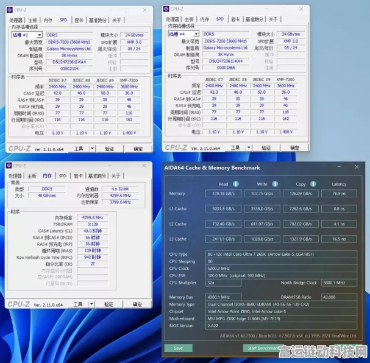Screen dimensions: 370x363
Task: Expand tools arrow in memory tab CPU-Z window
Action: point(91,304)
